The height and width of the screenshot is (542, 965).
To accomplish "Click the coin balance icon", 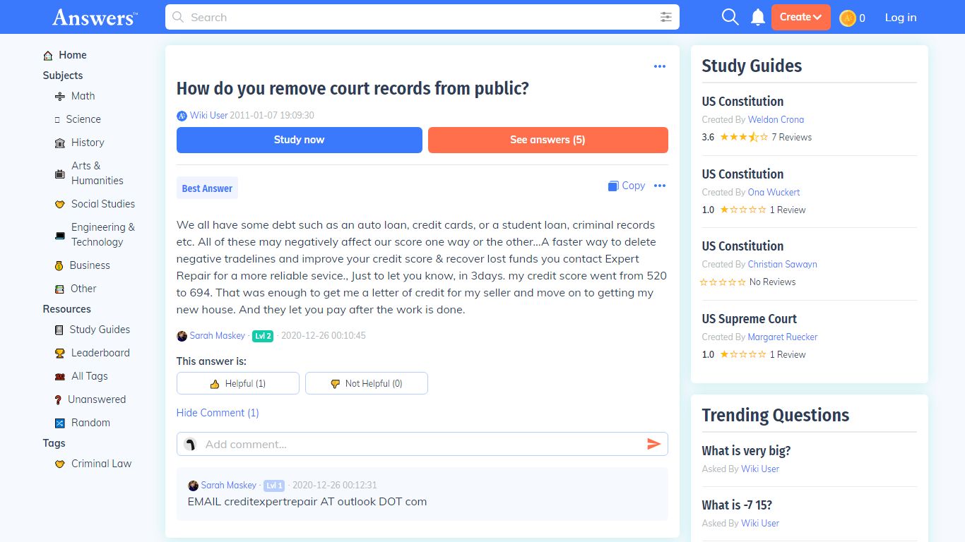I will coord(848,18).
